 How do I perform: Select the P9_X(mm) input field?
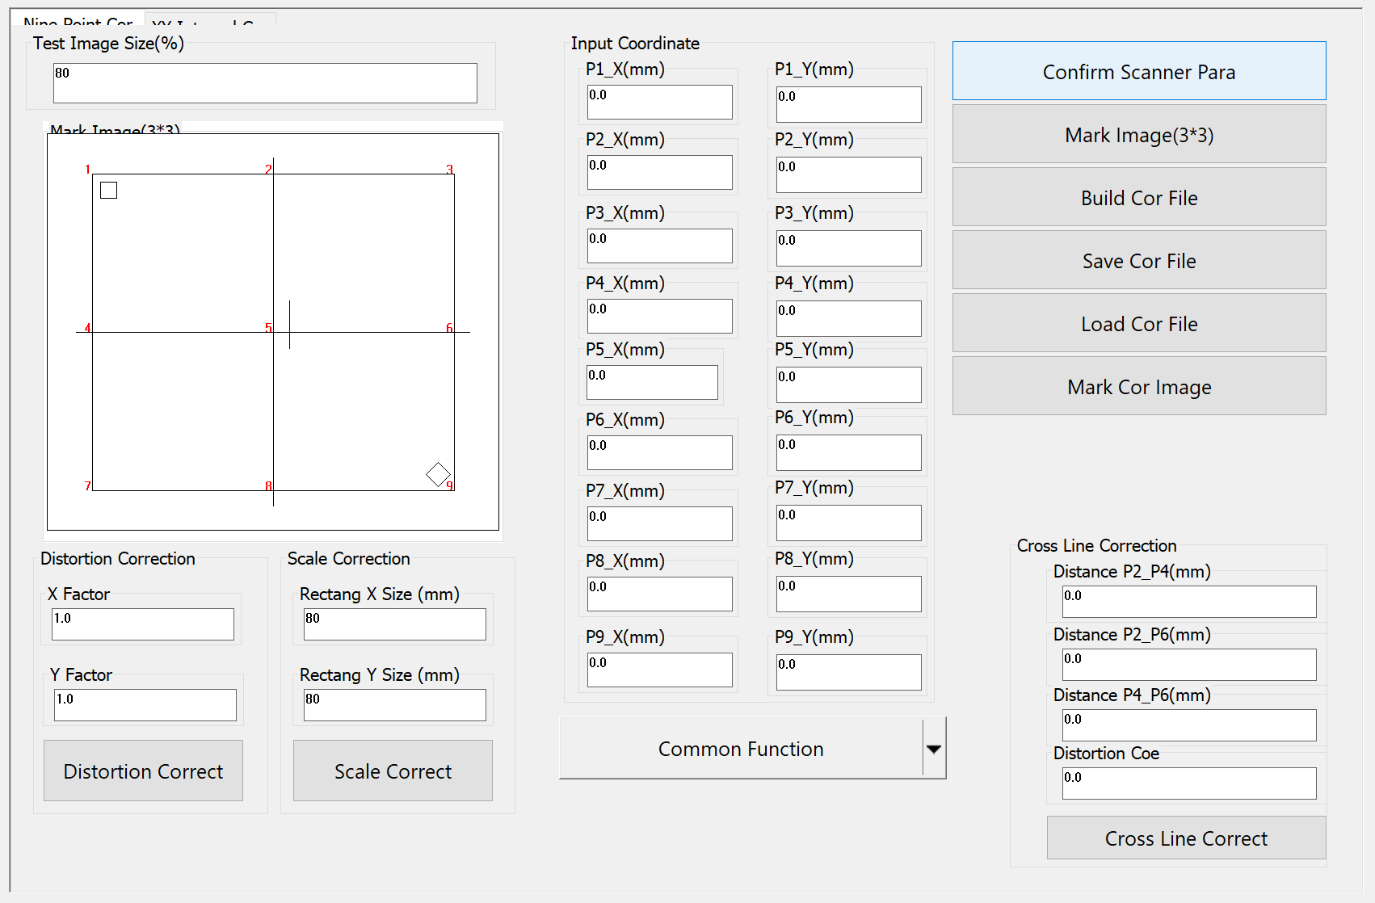[x=660, y=670]
